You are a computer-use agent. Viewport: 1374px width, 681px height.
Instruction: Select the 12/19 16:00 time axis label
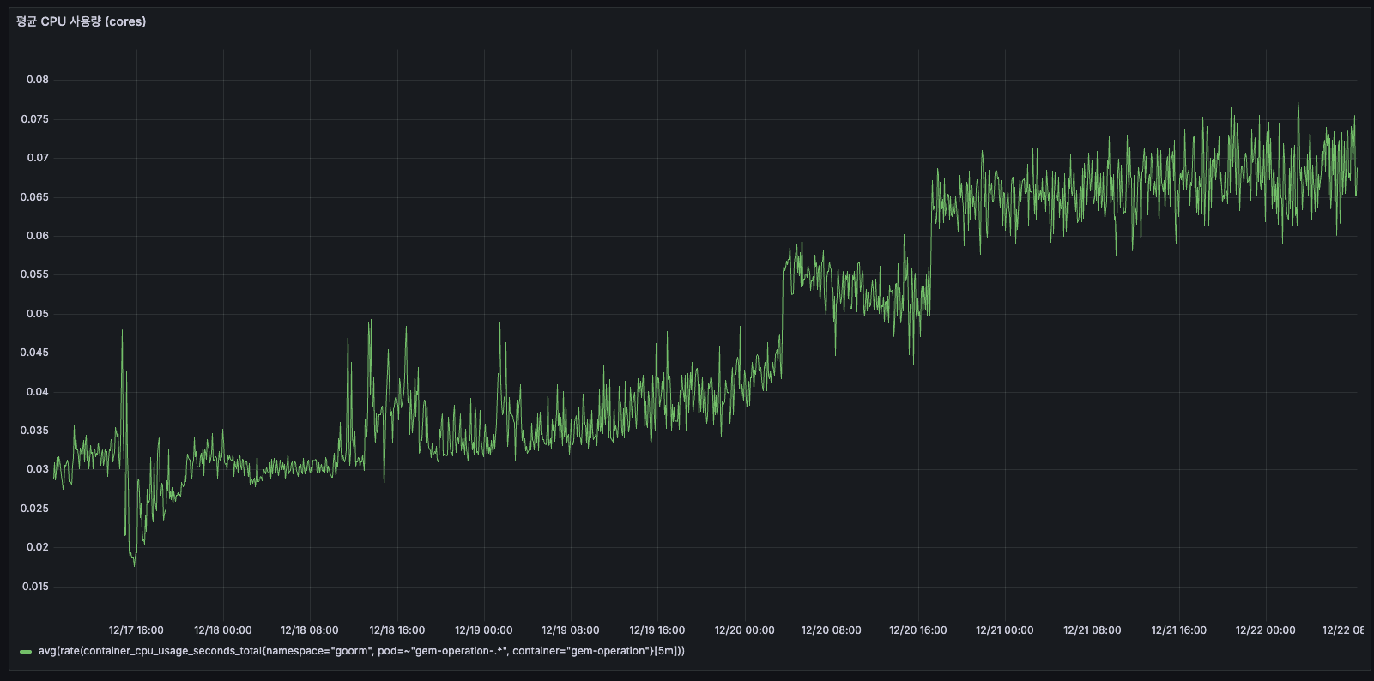coord(657,630)
